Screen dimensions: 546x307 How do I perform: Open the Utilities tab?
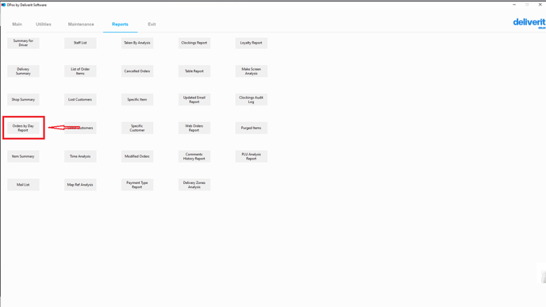coord(44,25)
